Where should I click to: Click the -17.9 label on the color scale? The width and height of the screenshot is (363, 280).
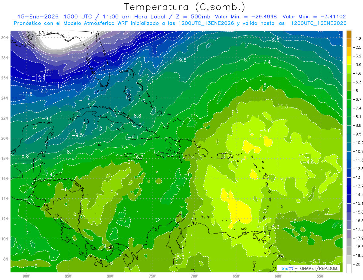coord(358,238)
